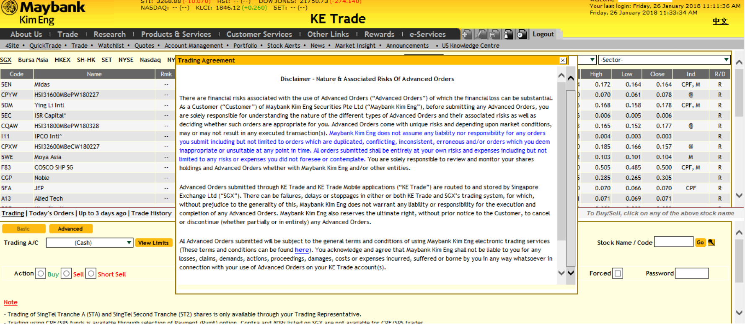Click the edit pen document toolbar icon
Image resolution: width=745 pixels, height=327 pixels.
481,34
